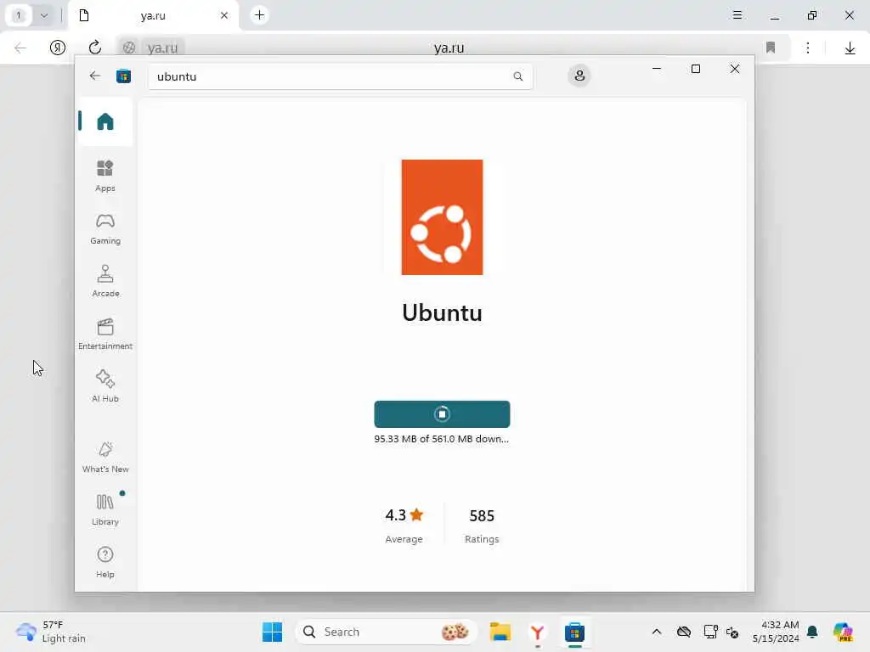This screenshot has width=870, height=652.
Task: Click the muted volume tray icon
Action: coord(732,632)
